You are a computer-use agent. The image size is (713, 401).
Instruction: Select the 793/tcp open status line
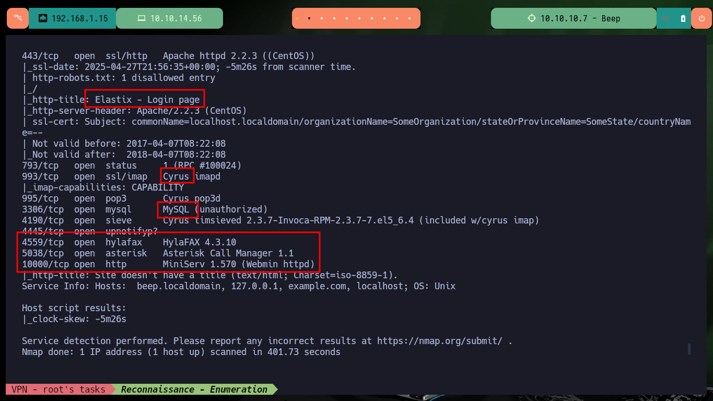132,166
